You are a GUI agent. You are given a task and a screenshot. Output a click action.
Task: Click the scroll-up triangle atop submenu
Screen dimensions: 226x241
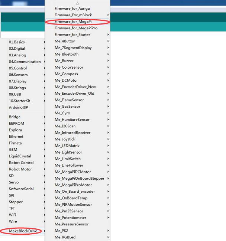coord(78,3)
